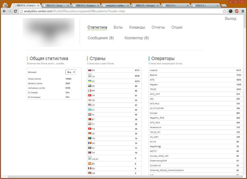
Task: Switch to the Отчеты tab
Action: point(158,27)
